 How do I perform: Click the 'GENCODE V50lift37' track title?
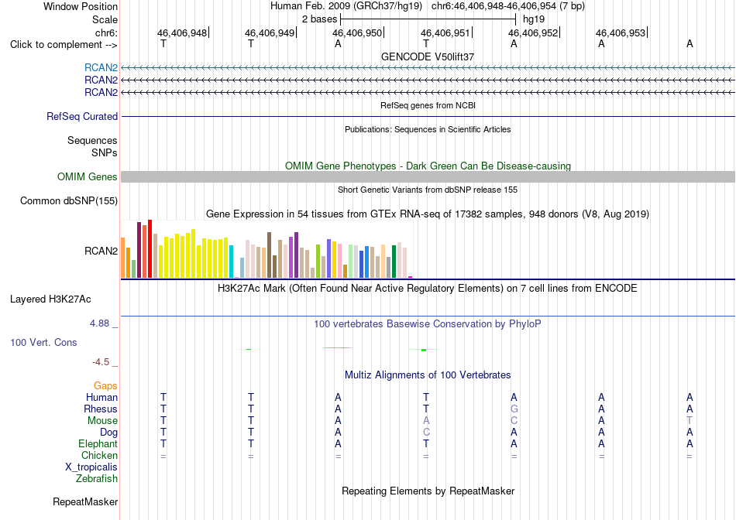428,56
